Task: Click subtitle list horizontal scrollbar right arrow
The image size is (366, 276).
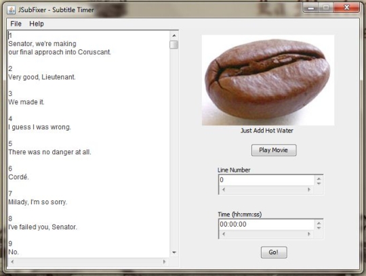Action: coord(164,262)
